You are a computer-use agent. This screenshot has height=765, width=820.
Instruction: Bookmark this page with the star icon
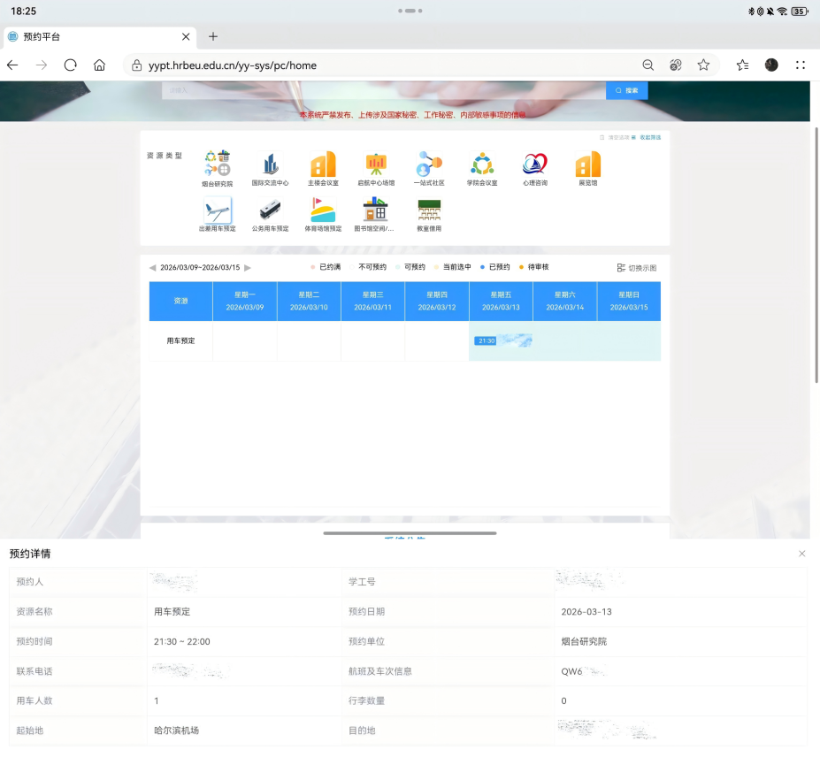(703, 65)
